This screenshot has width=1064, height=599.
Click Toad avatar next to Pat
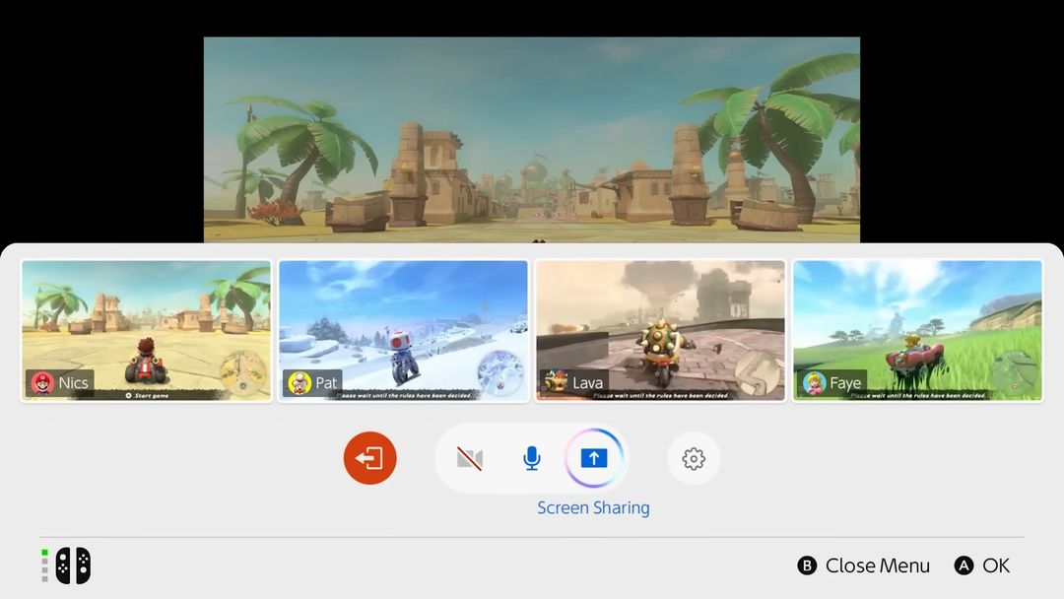299,383
